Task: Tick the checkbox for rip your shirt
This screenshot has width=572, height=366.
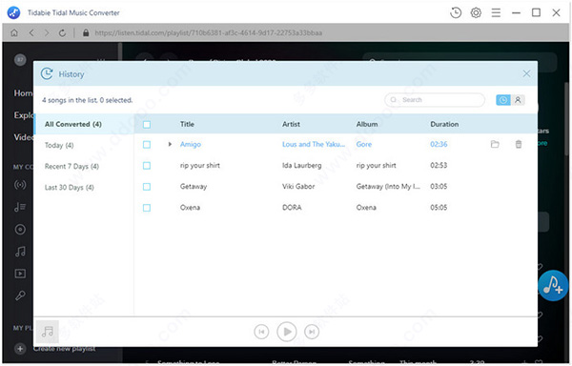Action: tap(147, 166)
